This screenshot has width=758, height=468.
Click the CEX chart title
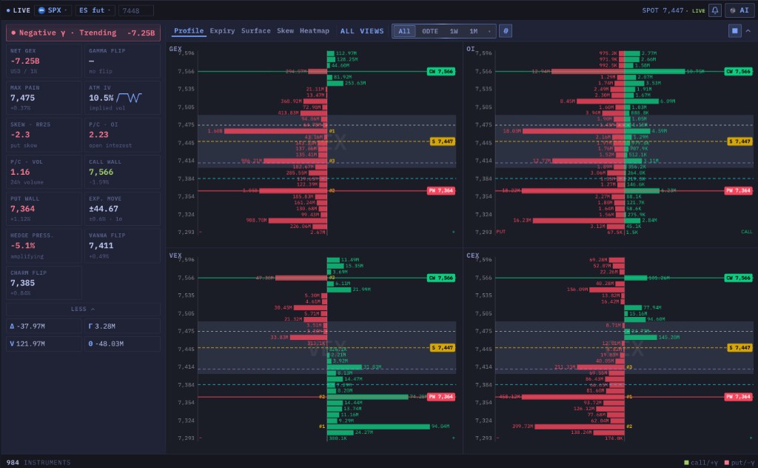click(472, 255)
